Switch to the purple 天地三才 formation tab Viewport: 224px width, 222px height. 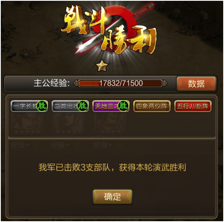point(111,106)
